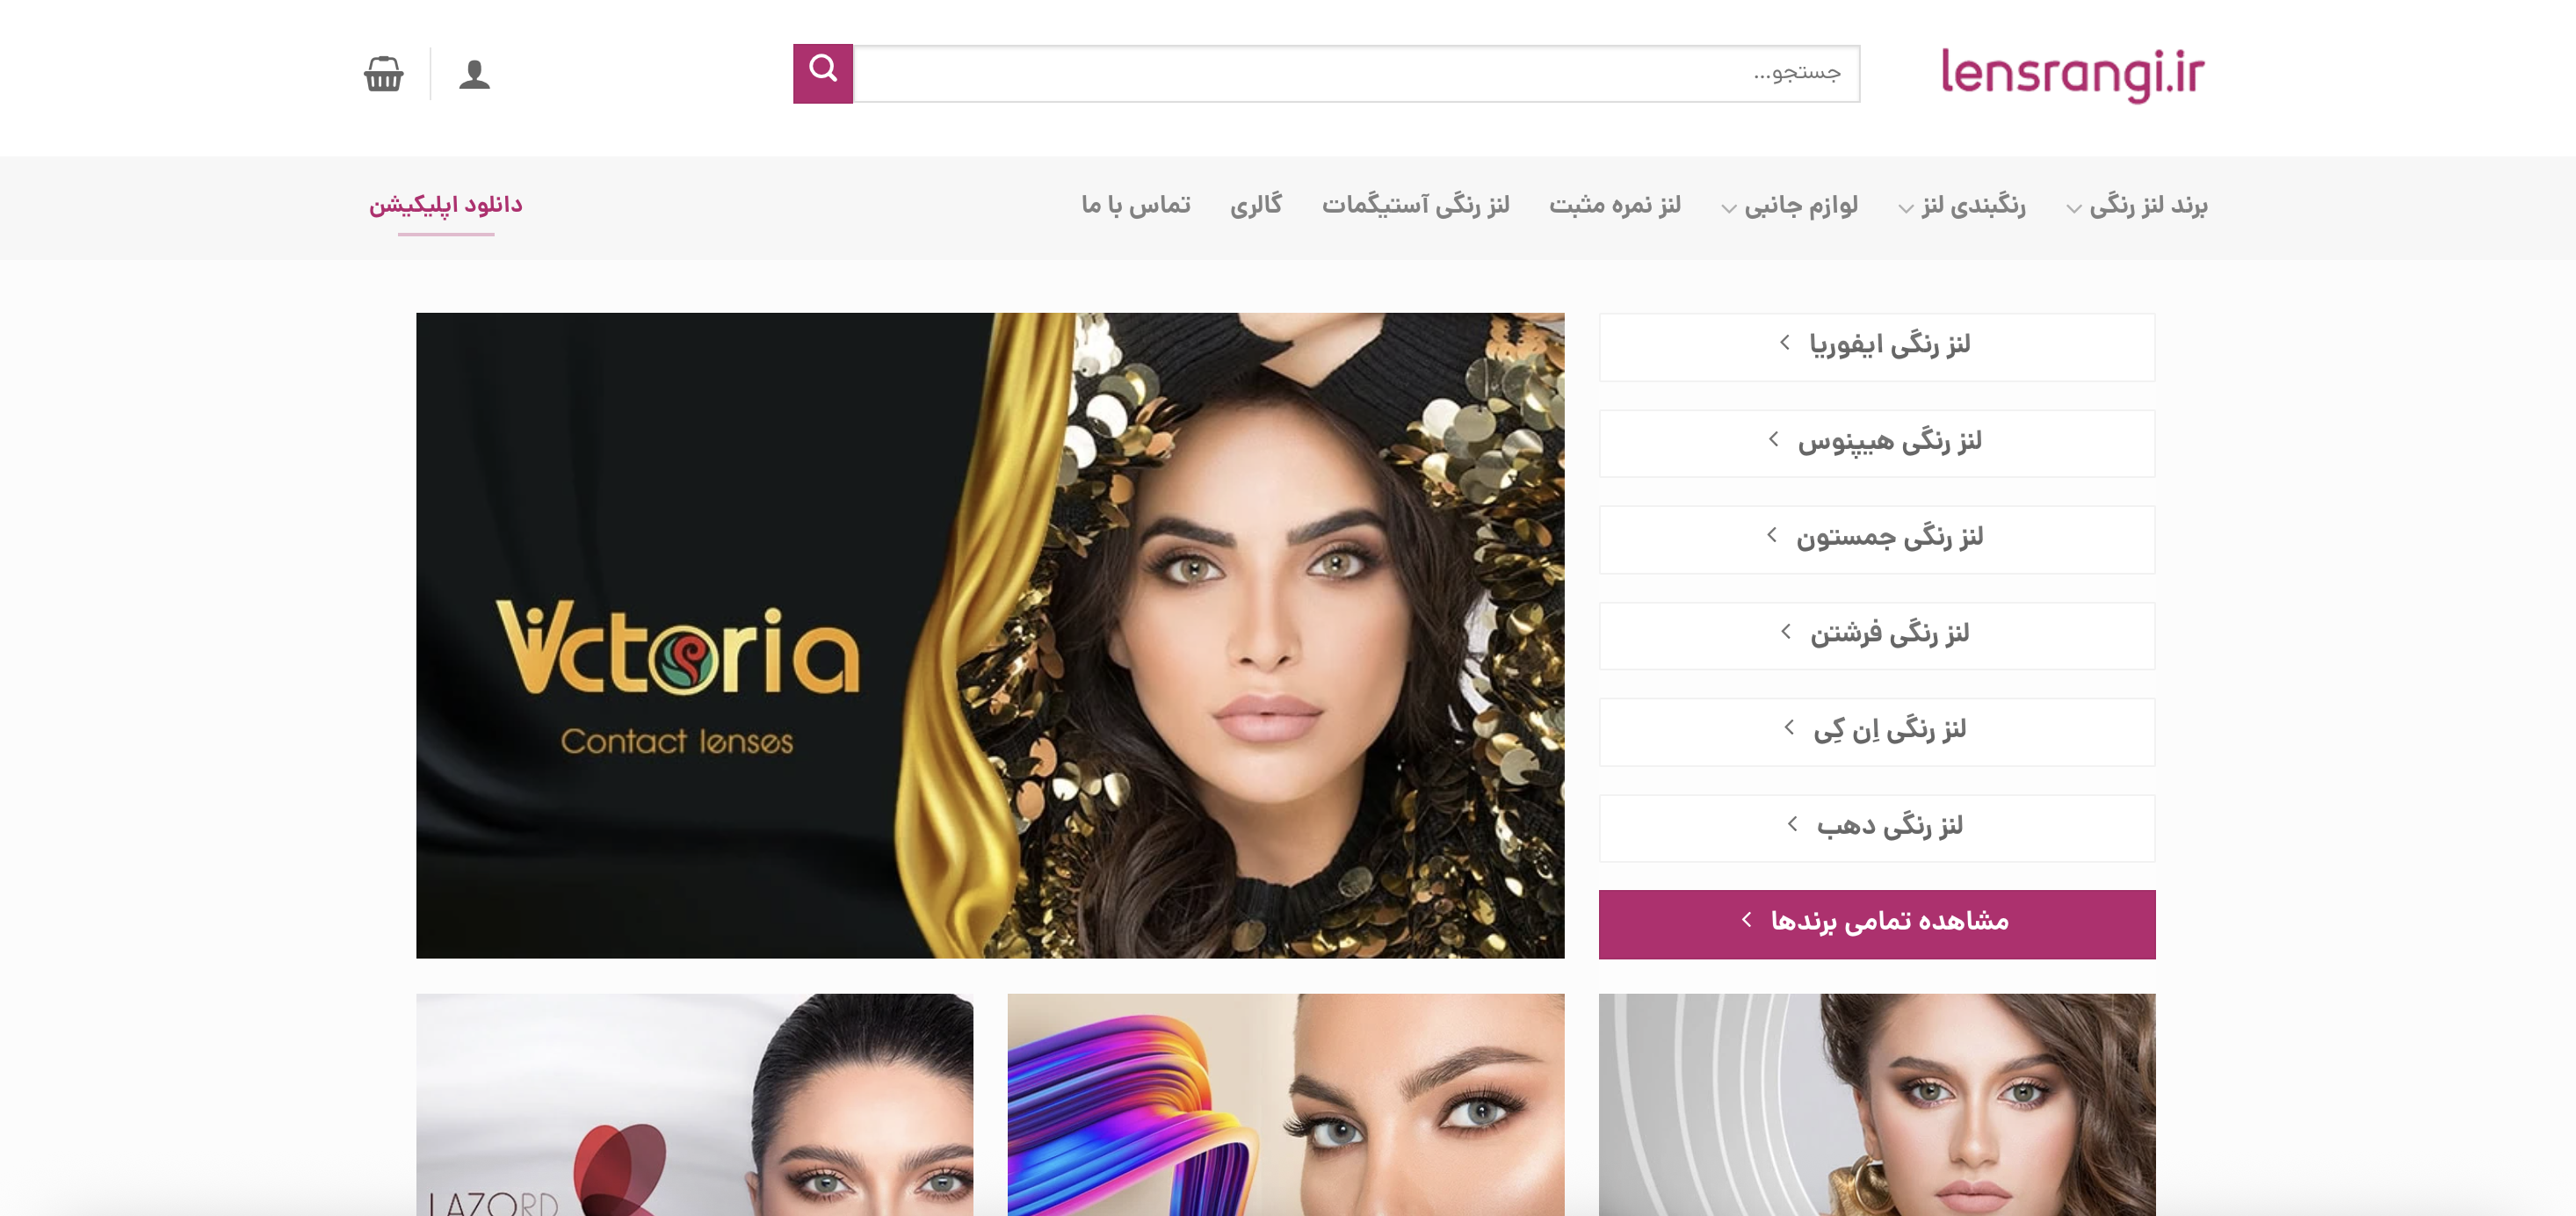Open the تماس با ما link

click(1136, 206)
